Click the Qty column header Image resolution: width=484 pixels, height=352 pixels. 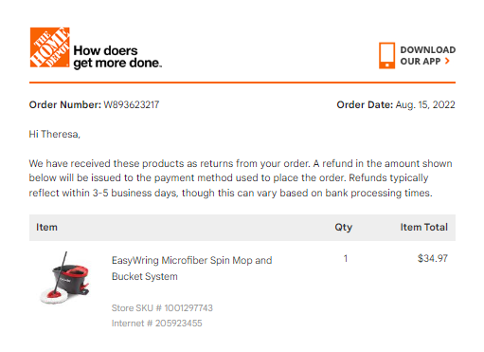[x=344, y=227]
